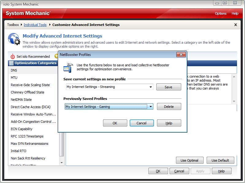Viewport: 245px width, 183px height.
Task: Confirm NetBooster Profiles dialog with OK
Action: click(115, 123)
